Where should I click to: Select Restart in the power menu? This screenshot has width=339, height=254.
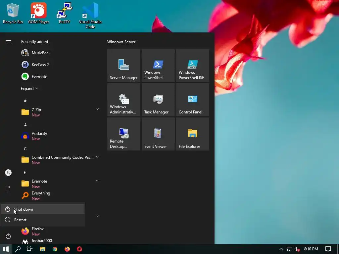tap(43, 220)
